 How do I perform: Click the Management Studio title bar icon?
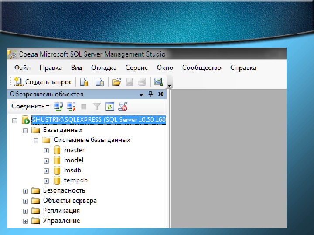(x=12, y=54)
